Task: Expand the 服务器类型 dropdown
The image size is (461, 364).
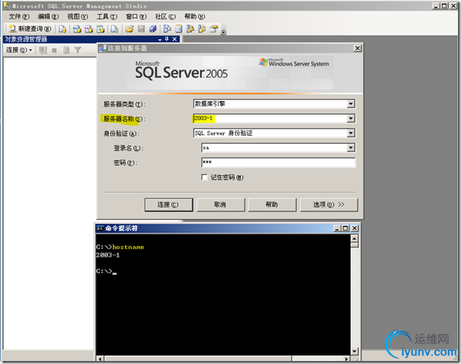Action: click(x=350, y=103)
